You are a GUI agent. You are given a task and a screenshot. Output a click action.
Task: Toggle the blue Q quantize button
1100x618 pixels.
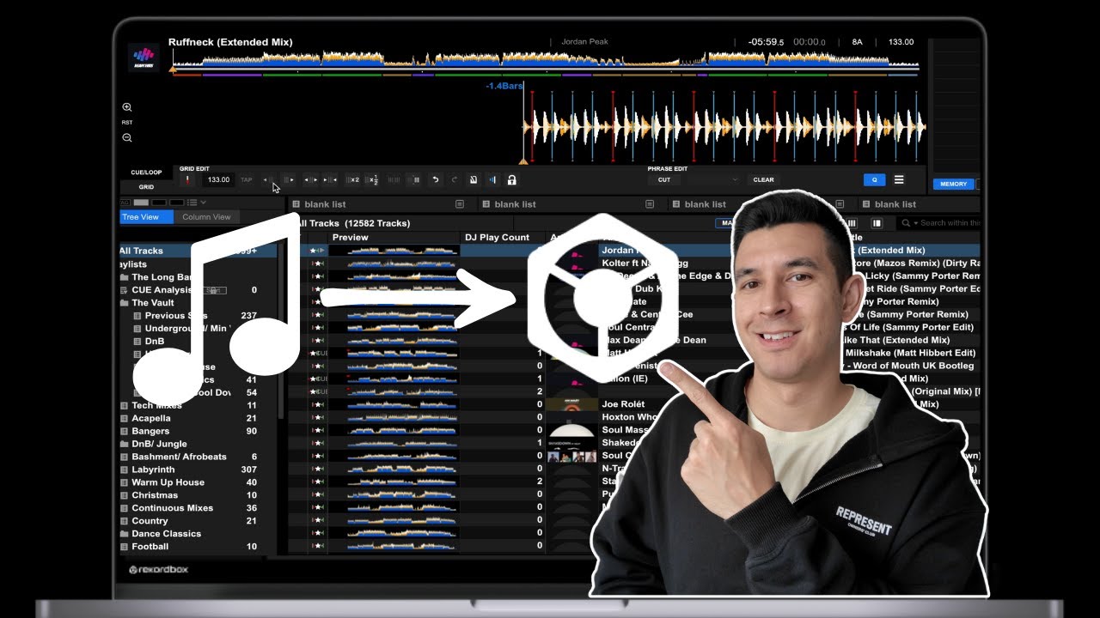(874, 179)
